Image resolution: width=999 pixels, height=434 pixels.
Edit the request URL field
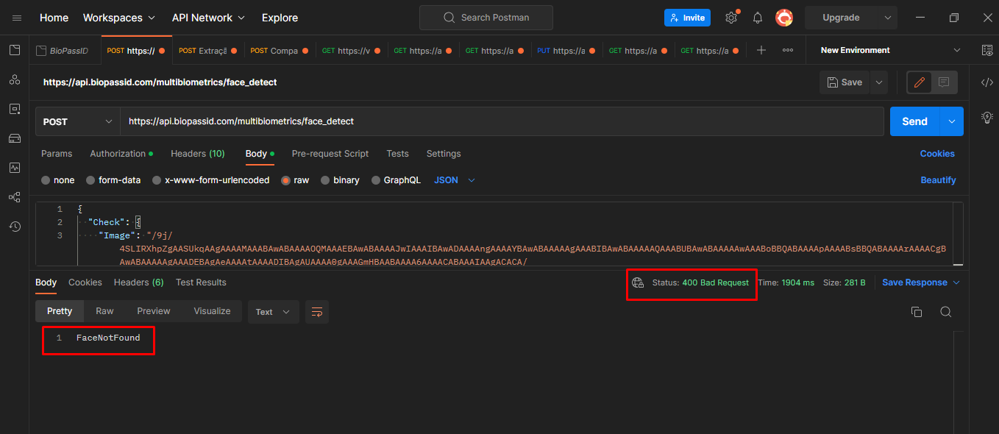(x=502, y=121)
